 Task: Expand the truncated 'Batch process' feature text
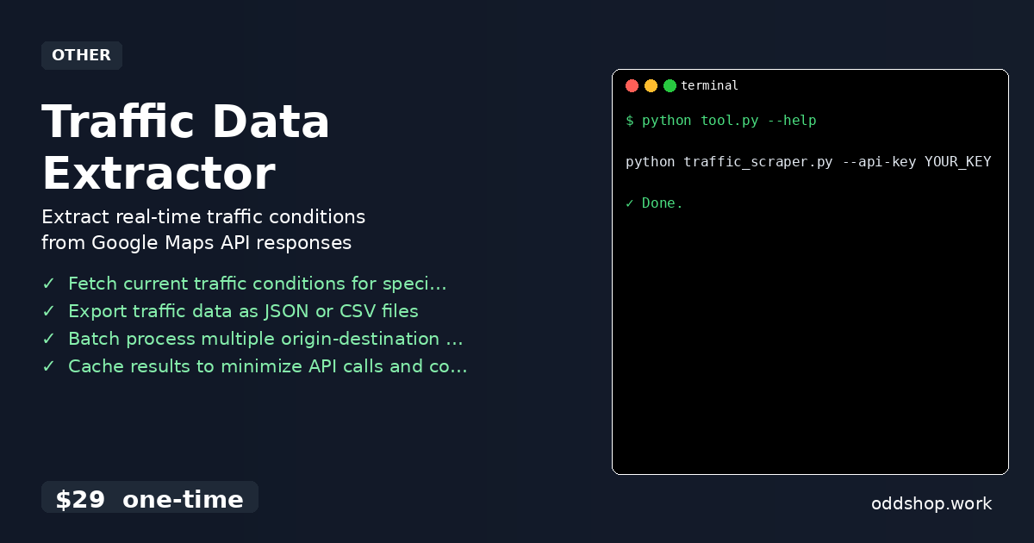[x=265, y=339]
